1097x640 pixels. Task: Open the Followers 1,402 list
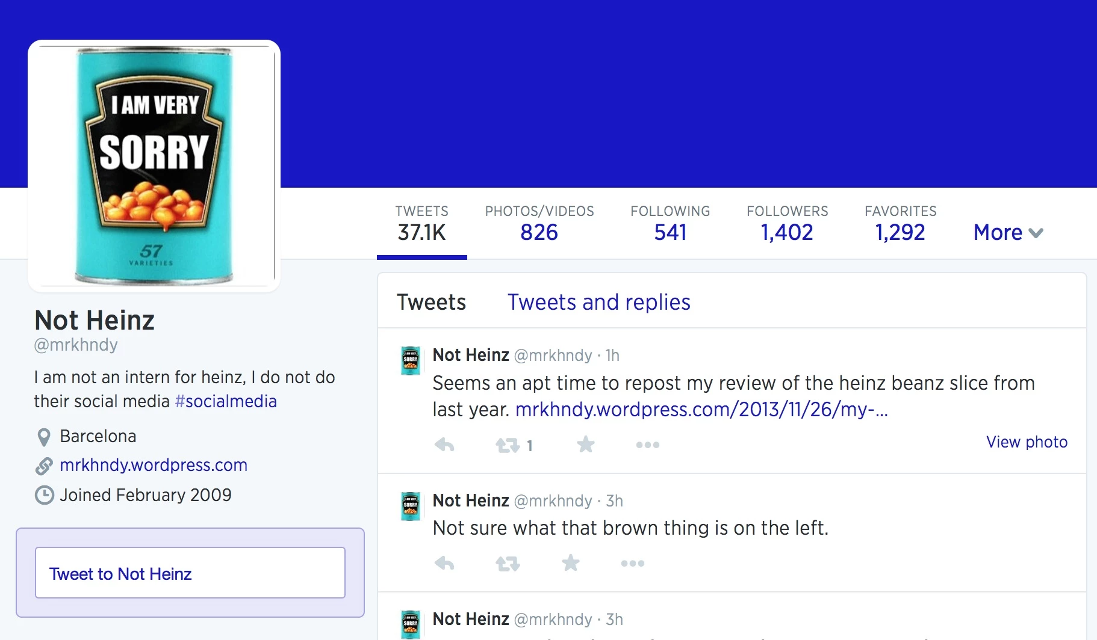(787, 224)
